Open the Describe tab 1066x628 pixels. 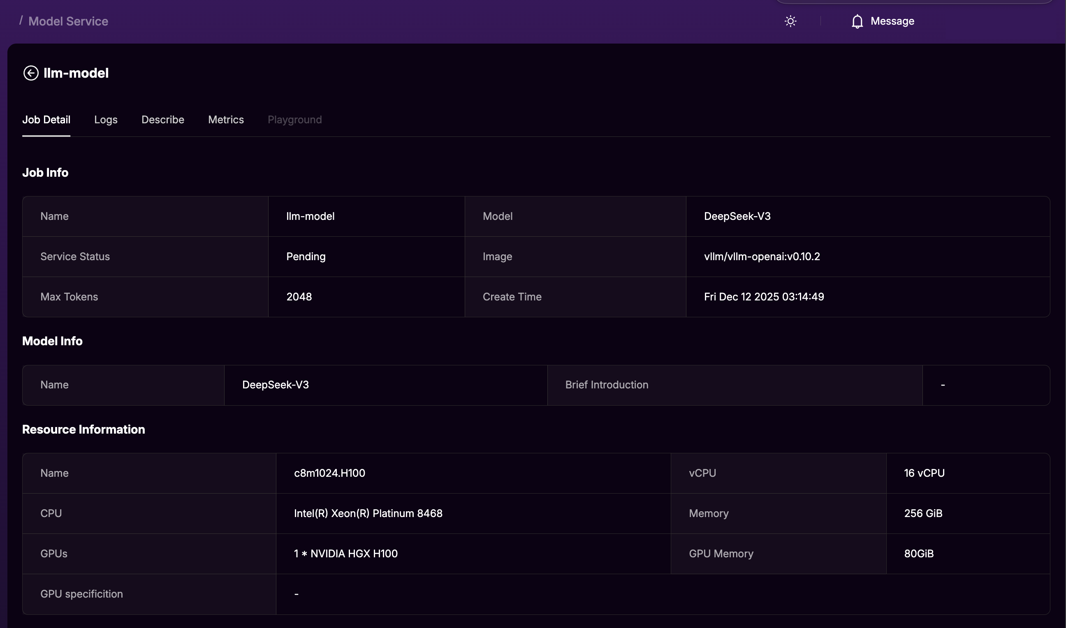pos(162,120)
